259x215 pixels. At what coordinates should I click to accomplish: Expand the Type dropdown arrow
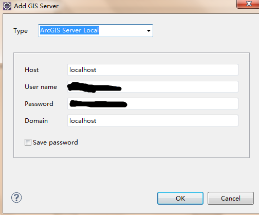[149, 31]
